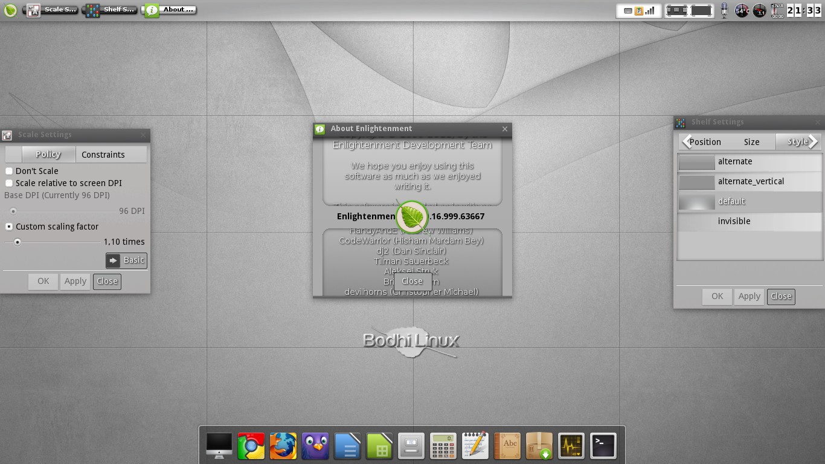The width and height of the screenshot is (825, 464).
Task: Focus the About ... taskbar entry
Action: (170, 10)
